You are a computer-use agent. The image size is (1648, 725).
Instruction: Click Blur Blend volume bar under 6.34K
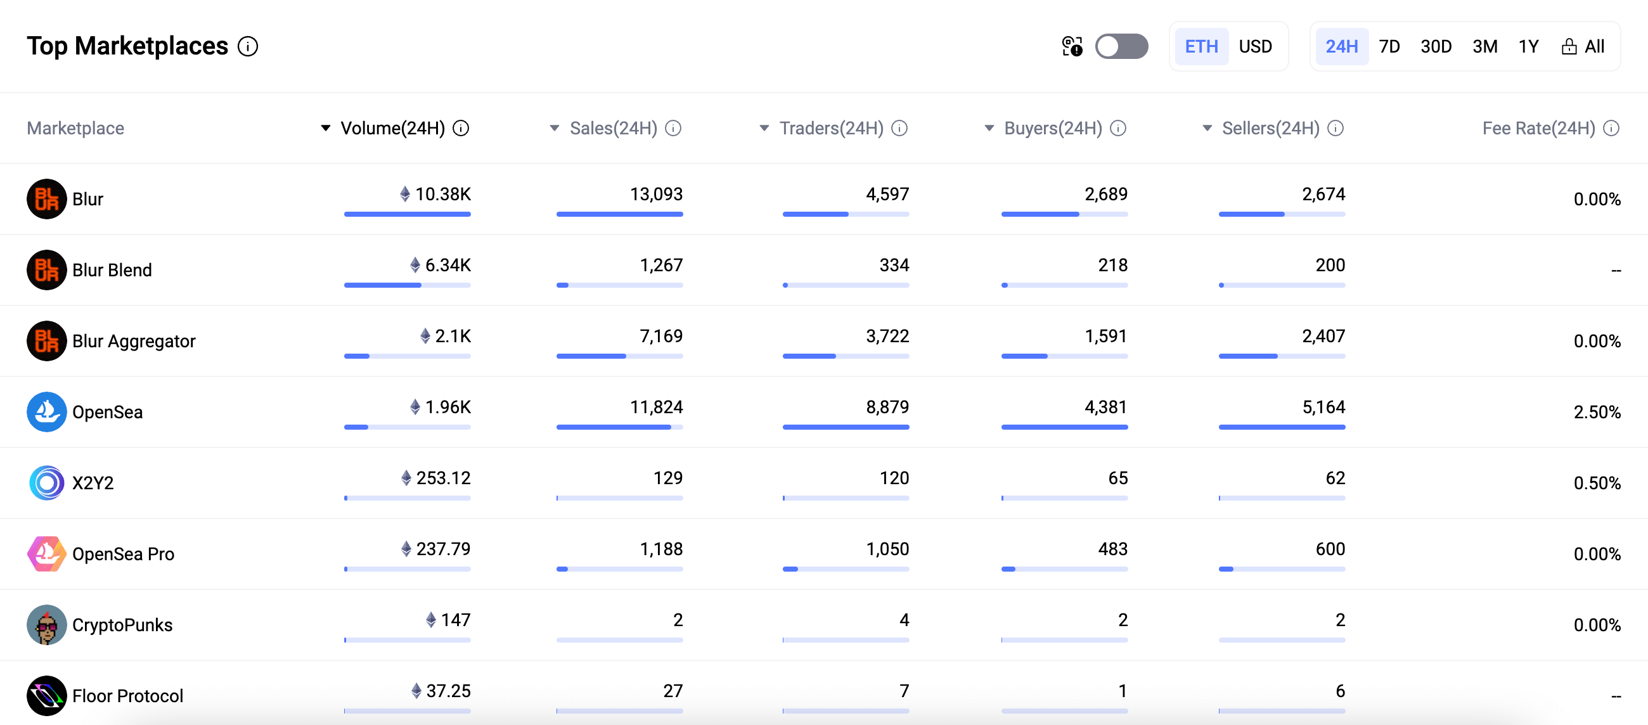coord(407,285)
